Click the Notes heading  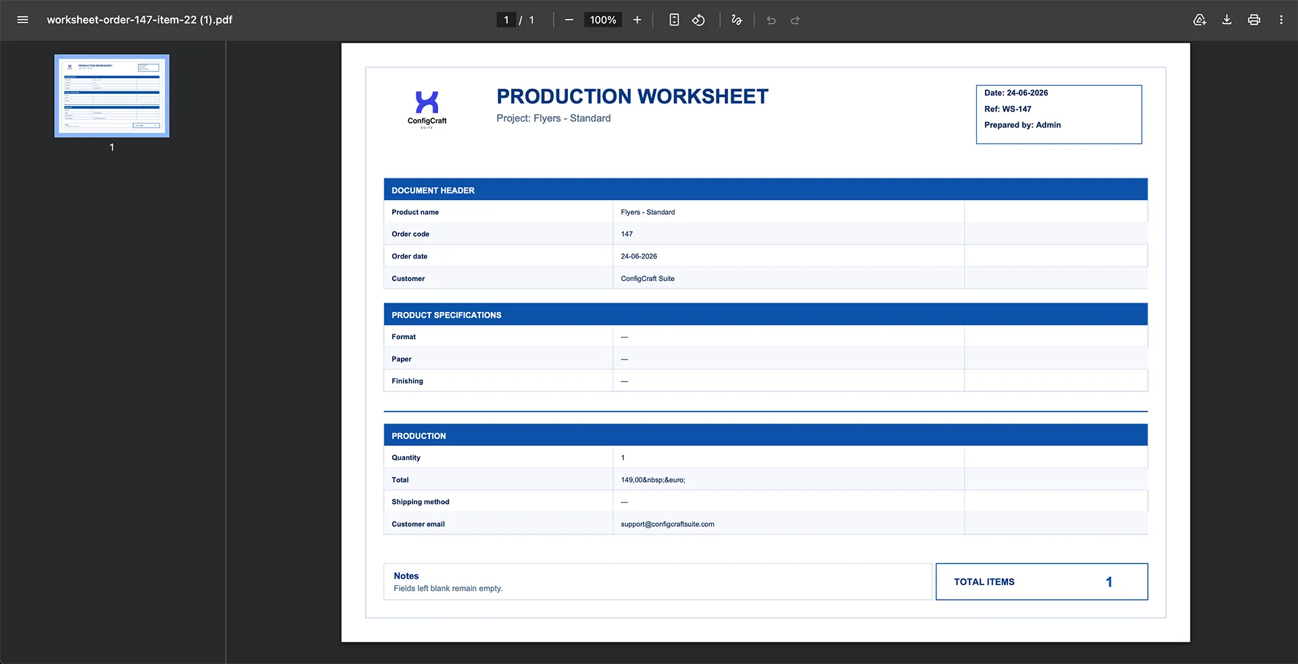(x=406, y=576)
